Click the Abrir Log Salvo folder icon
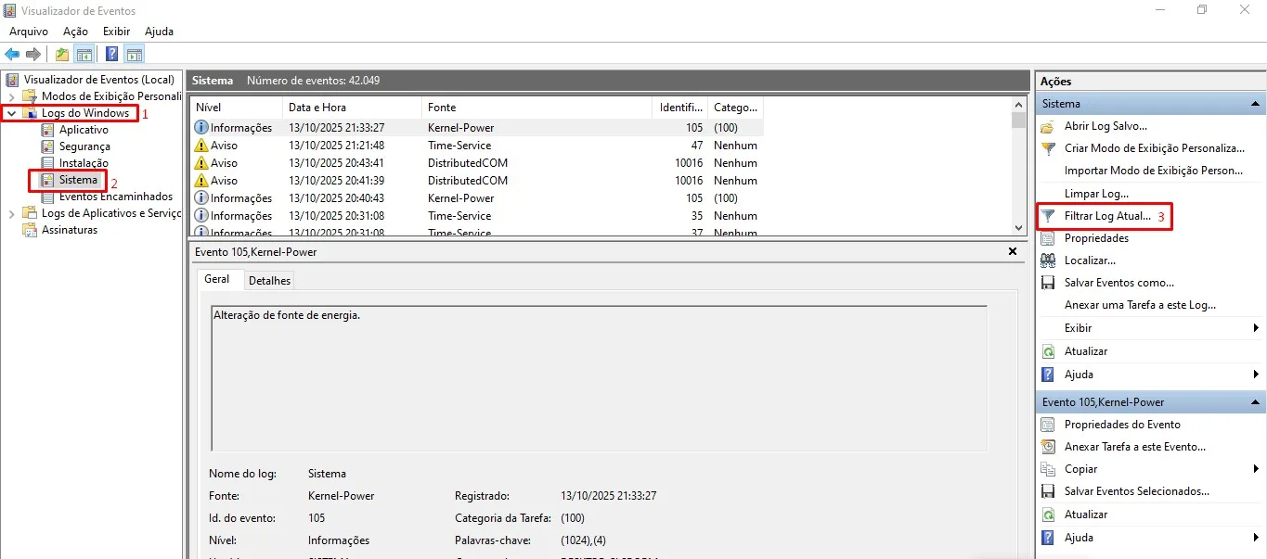 [x=1048, y=126]
